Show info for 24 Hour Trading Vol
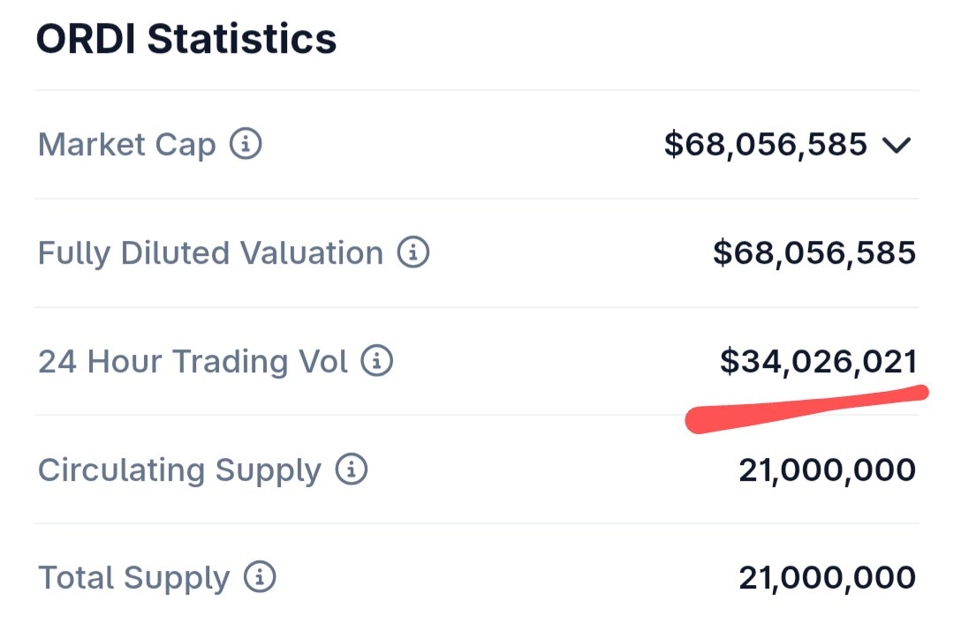 click(x=377, y=361)
